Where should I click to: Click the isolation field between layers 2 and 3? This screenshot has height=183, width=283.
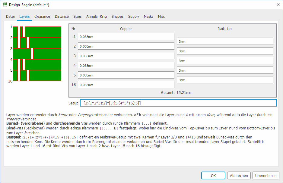click(x=225, y=51)
